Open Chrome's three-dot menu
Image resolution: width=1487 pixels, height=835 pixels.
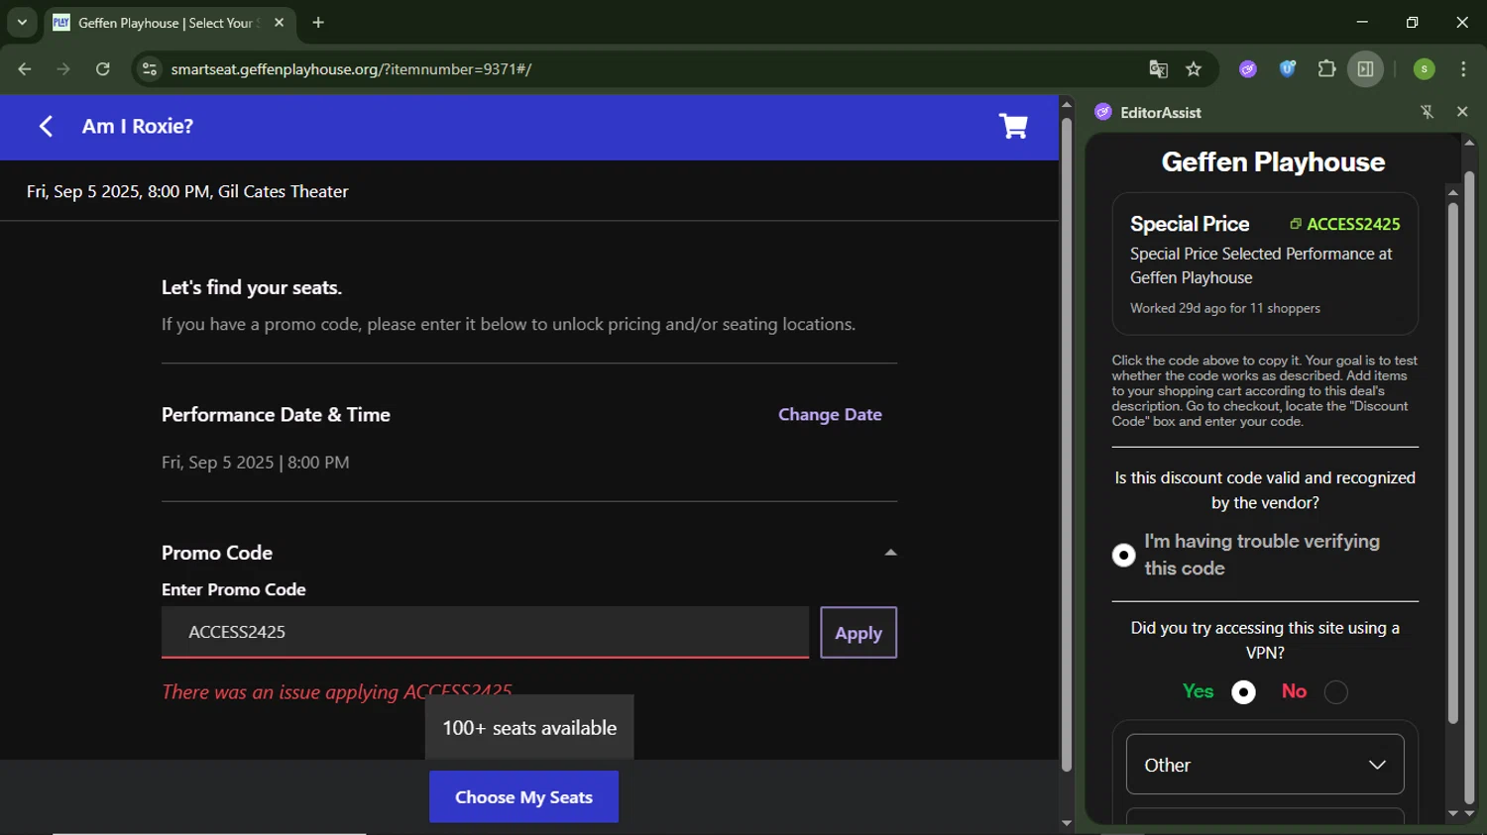pos(1463,69)
